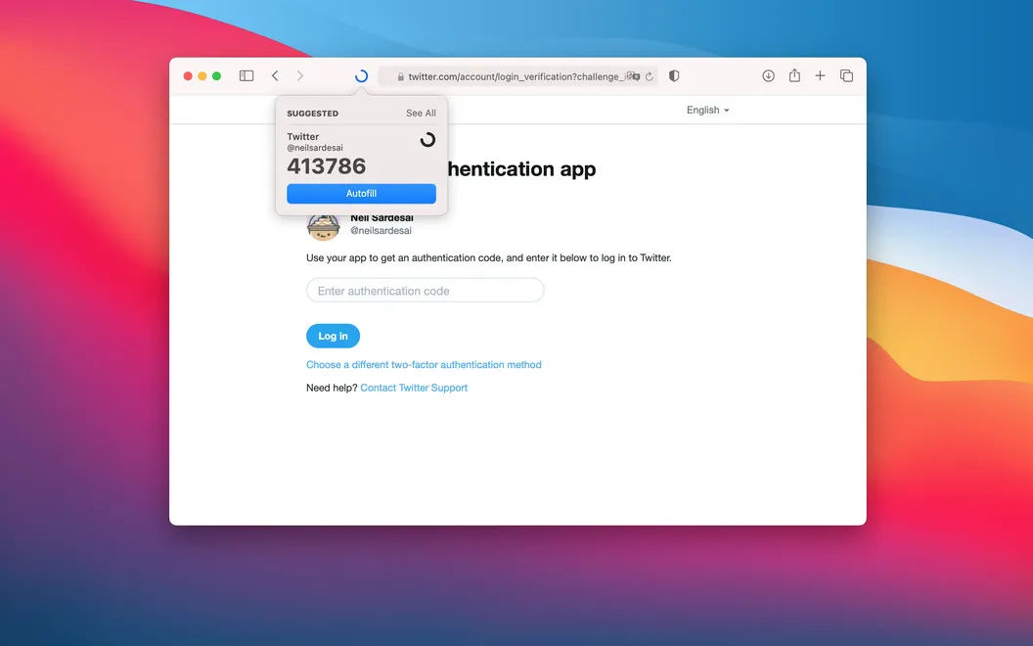Open the Privacy Report shield icon
This screenshot has width=1033, height=646.
[674, 75]
